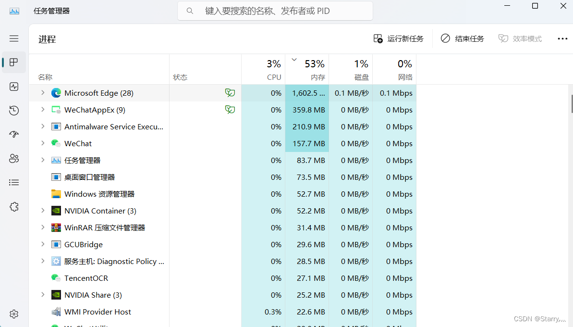Image resolution: width=573 pixels, height=327 pixels.
Task: Click the 任务管理器 process row icon
Action: tap(56, 160)
